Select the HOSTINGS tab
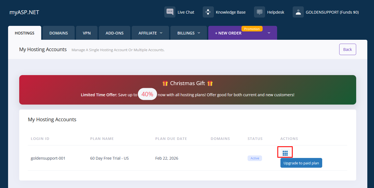This screenshot has width=374, height=188. 25,33
